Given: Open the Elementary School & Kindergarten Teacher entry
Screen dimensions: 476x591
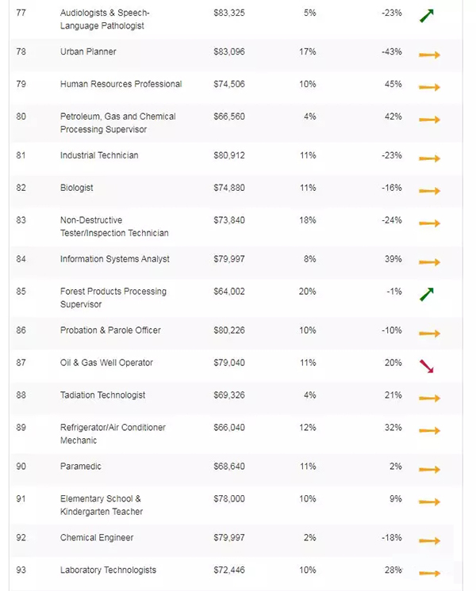Looking at the screenshot, I should coord(101,505).
